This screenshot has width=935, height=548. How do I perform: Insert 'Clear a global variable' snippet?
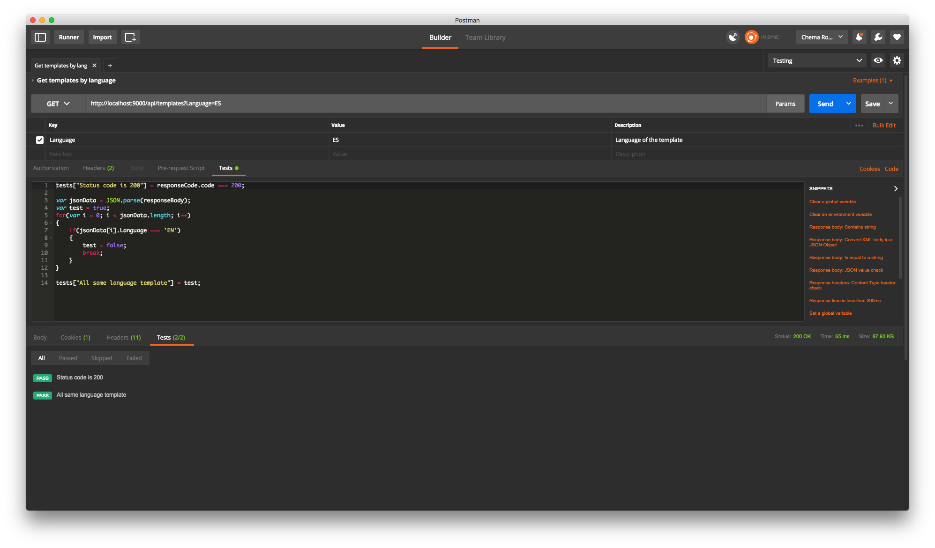pyautogui.click(x=832, y=202)
